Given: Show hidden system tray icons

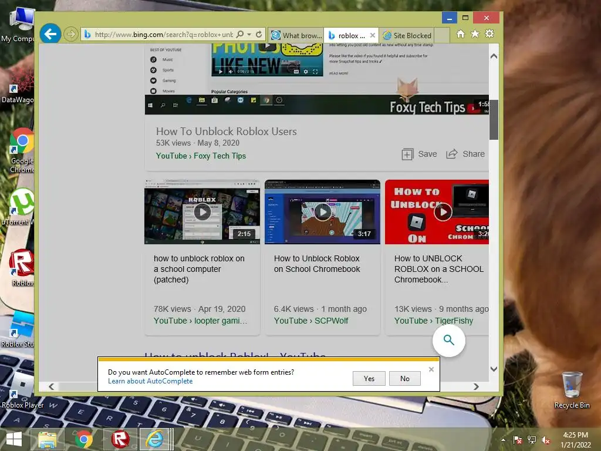Looking at the screenshot, I should click(503, 440).
